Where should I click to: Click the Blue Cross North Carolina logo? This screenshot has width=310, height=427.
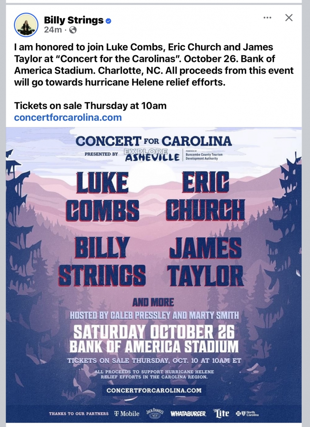click(247, 413)
